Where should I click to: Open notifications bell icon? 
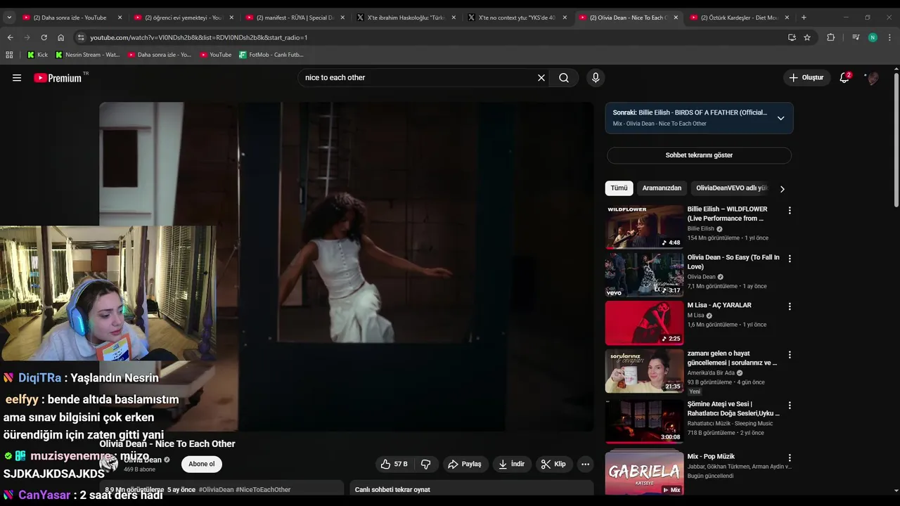click(844, 77)
